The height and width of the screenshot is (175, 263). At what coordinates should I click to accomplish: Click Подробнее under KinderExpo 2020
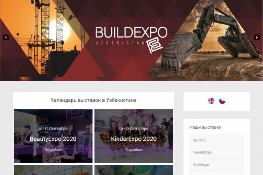point(134,150)
